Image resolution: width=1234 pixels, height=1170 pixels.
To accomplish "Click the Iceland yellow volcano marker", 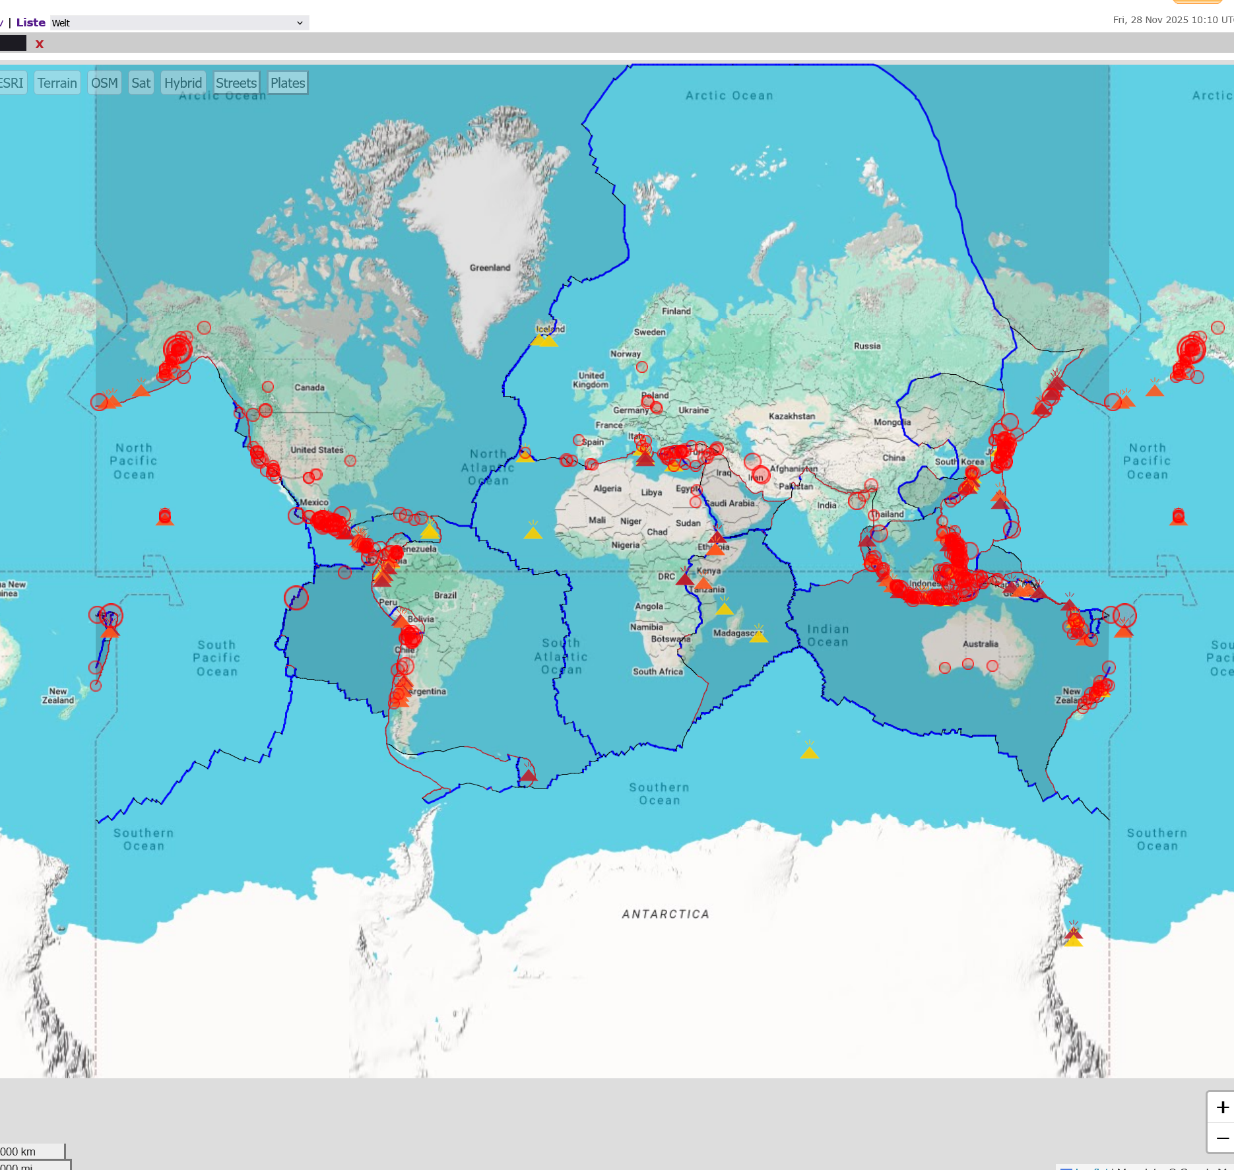I will pyautogui.click(x=548, y=340).
